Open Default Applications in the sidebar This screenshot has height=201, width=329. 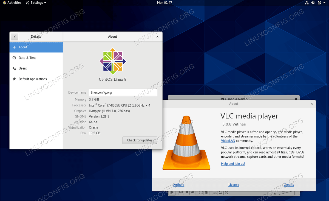pos(36,79)
